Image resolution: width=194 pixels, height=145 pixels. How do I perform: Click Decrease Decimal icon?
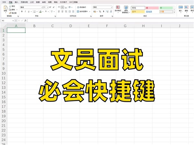coord(111,12)
